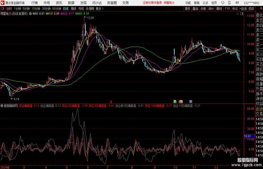Open the 行情 menu
This screenshot has height=169, width=263.
pyautogui.click(x=35, y=3)
